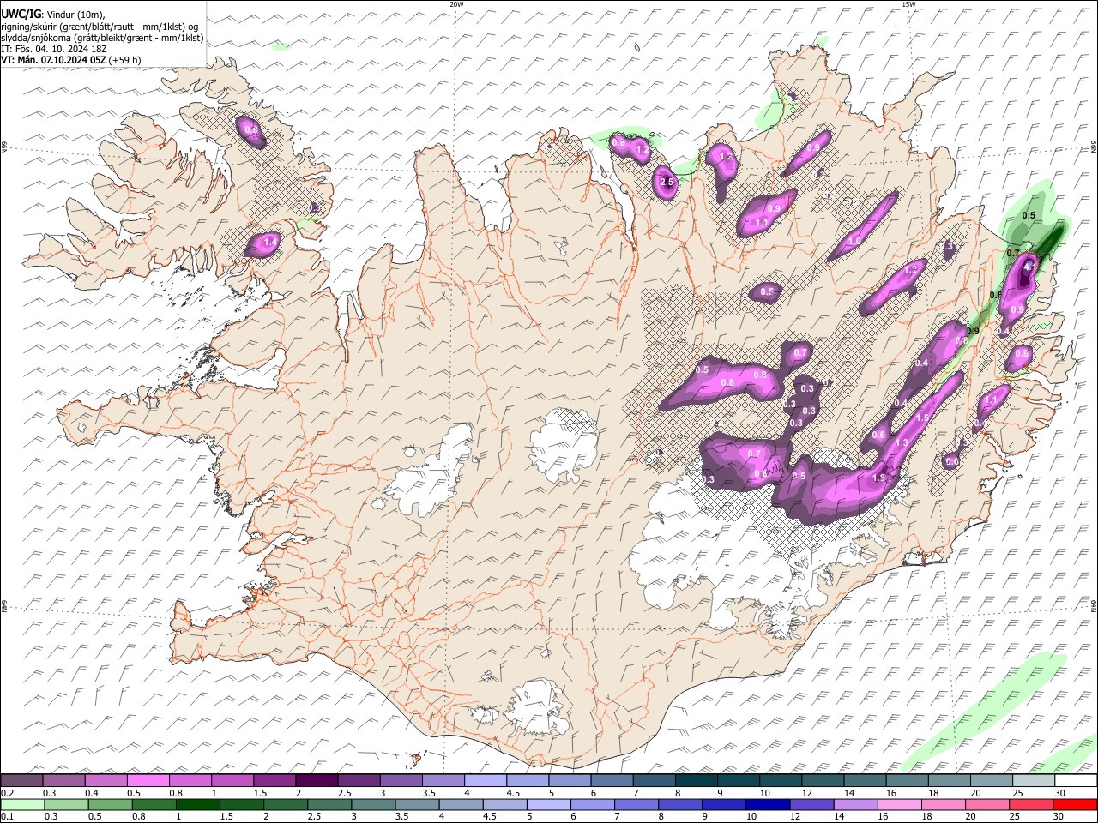The image size is (1098, 823).
Task: Select upper legend swatch between 8 and 9
Action: (695, 780)
